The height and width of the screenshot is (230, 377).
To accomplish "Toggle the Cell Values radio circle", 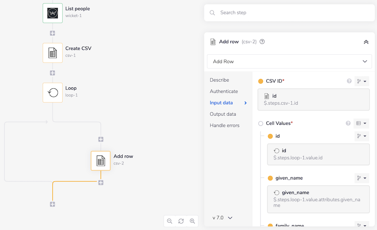I will 261,123.
